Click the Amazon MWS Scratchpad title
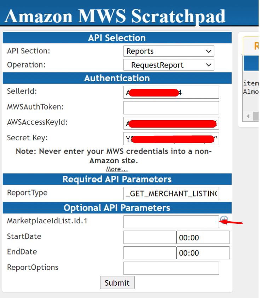Image resolution: width=260 pixels, height=298 pixels. pyautogui.click(x=115, y=16)
